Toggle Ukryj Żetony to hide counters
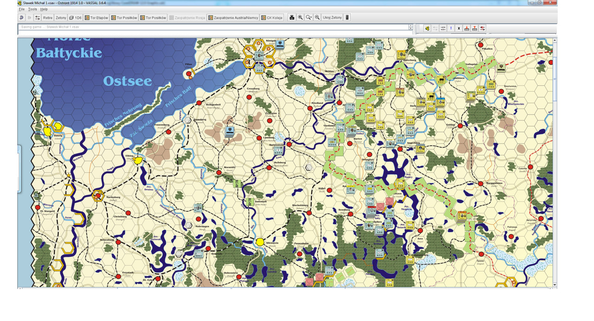The width and height of the screenshot is (594, 321). coord(332,18)
